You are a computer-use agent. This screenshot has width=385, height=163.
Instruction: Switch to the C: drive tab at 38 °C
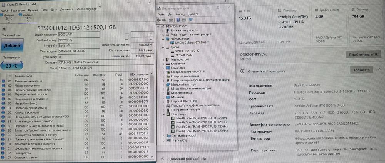8,18
